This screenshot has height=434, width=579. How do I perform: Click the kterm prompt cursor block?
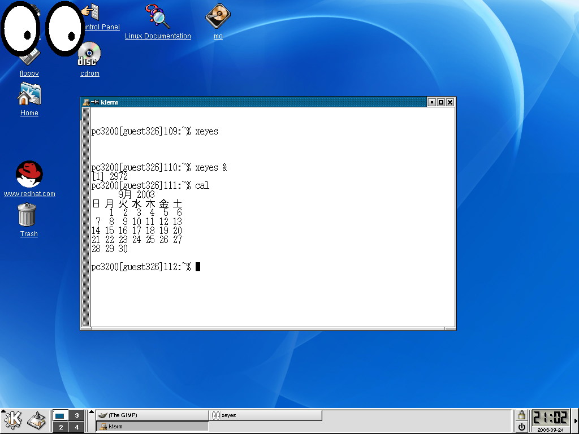197,267
